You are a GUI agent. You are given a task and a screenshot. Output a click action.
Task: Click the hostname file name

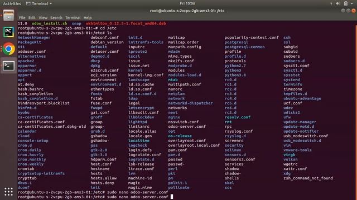click(100, 169)
